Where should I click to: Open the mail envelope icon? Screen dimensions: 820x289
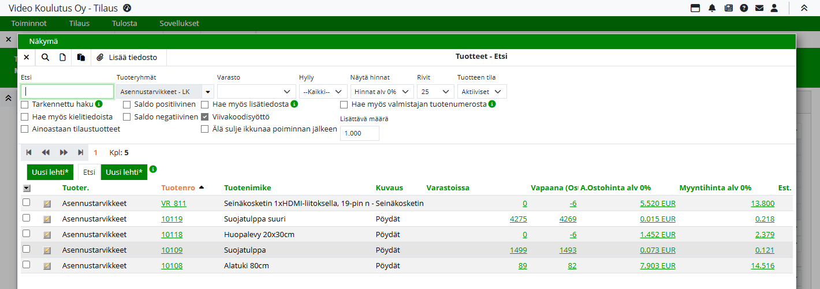point(759,8)
